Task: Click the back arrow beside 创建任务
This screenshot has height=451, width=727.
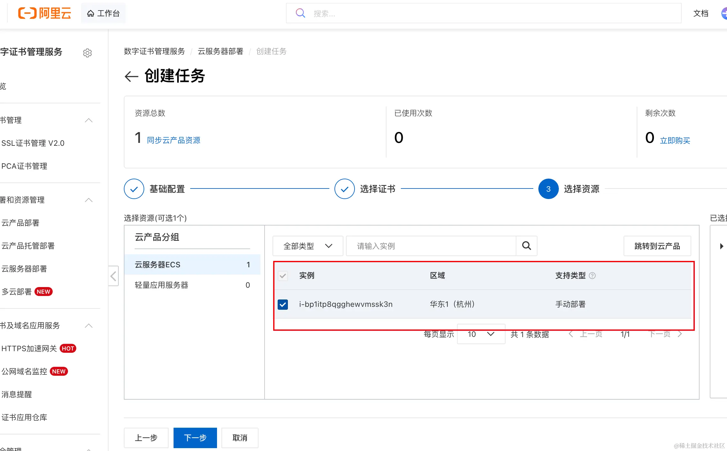Action: pyautogui.click(x=131, y=77)
